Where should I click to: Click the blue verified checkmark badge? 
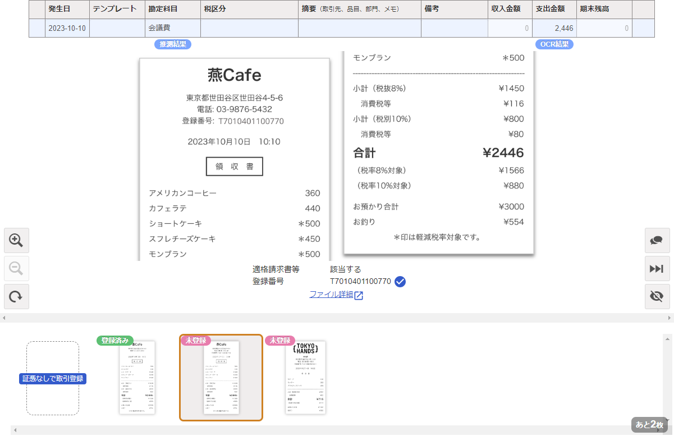tap(400, 282)
